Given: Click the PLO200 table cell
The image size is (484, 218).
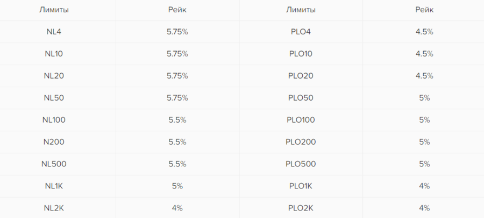Looking at the screenshot, I should (x=301, y=142).
